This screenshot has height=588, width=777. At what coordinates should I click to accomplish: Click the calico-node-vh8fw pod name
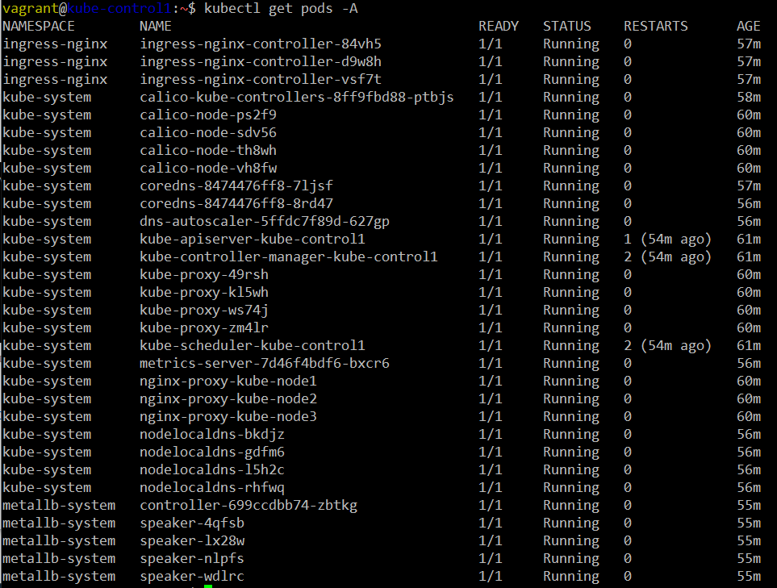[208, 169]
